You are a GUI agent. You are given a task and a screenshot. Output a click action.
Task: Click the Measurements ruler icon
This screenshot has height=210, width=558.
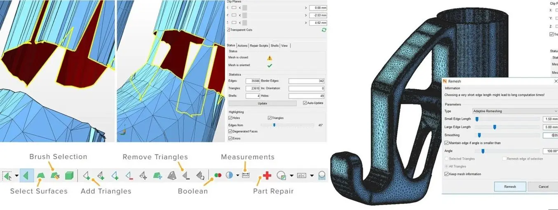(246, 175)
